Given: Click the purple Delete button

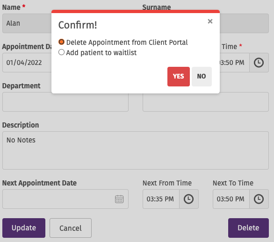Looking at the screenshot, I should tap(248, 228).
